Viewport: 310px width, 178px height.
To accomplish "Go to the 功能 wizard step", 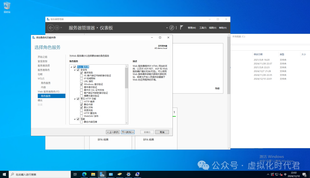I will (40, 74).
